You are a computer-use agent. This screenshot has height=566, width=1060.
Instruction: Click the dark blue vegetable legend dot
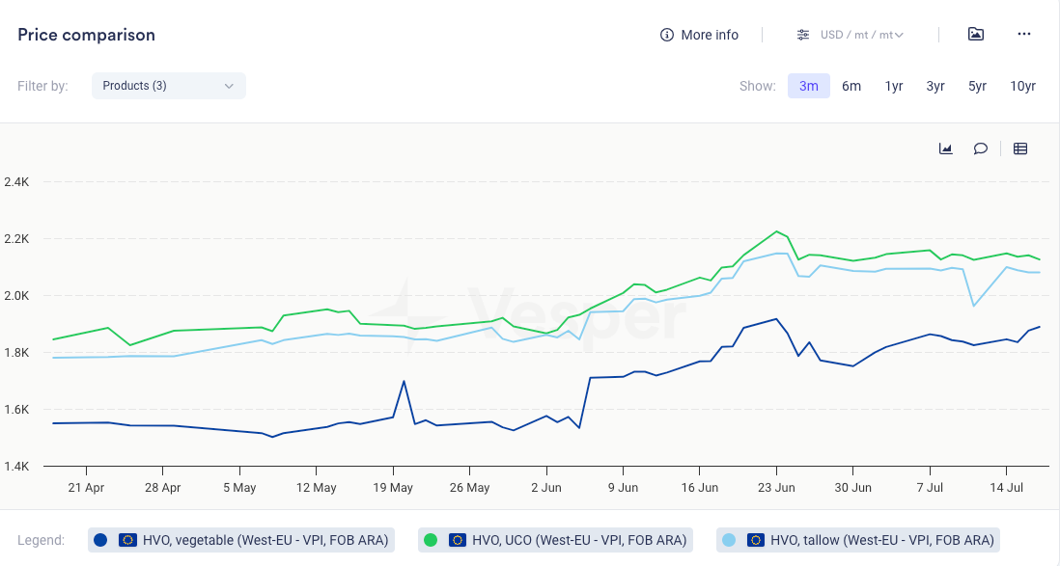[101, 540]
